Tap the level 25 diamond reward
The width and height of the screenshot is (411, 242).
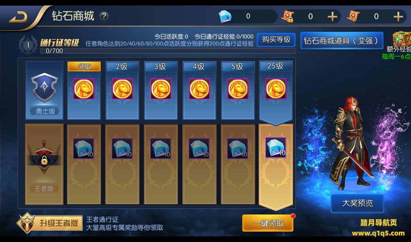coord(276,148)
